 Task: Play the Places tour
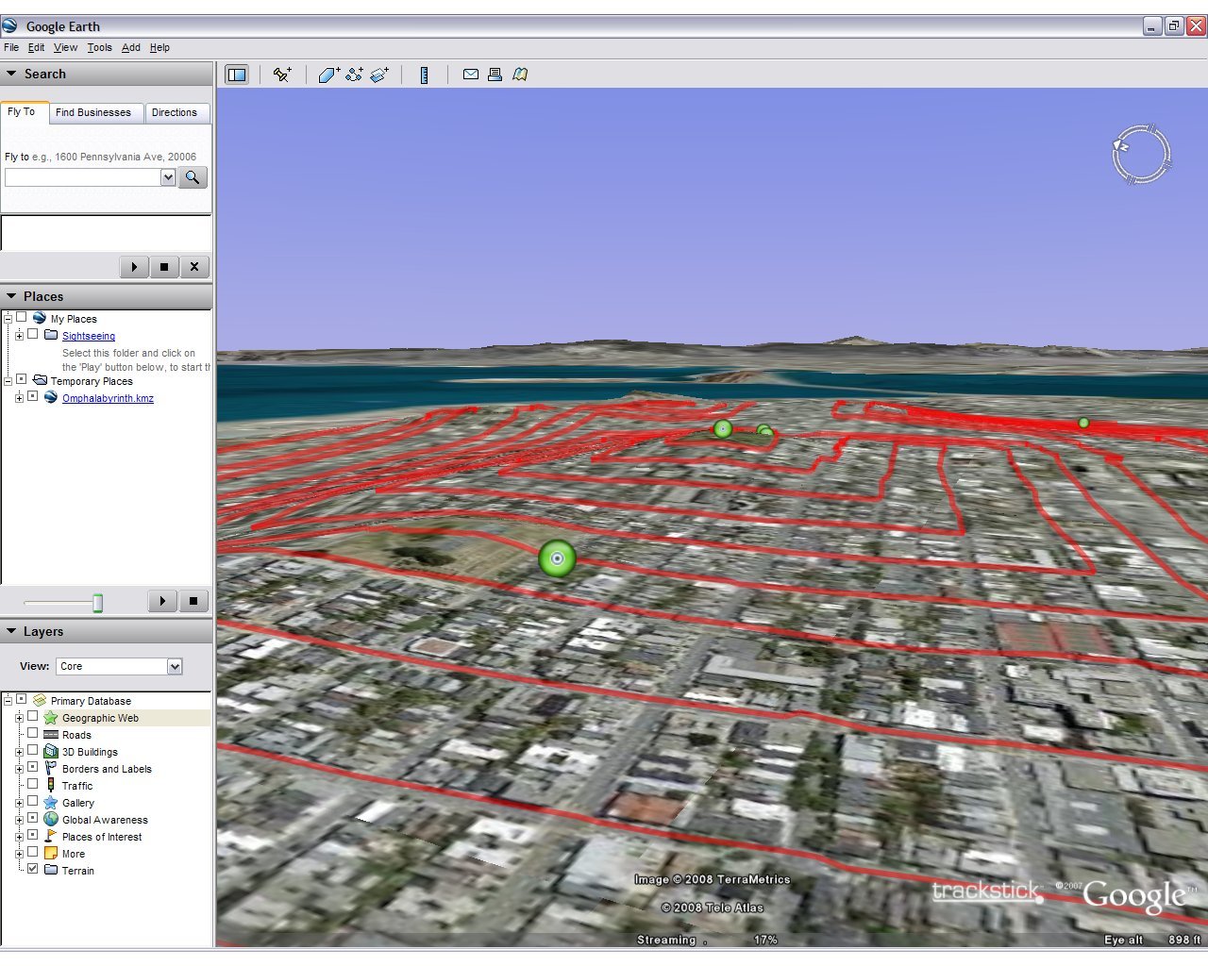(x=163, y=601)
